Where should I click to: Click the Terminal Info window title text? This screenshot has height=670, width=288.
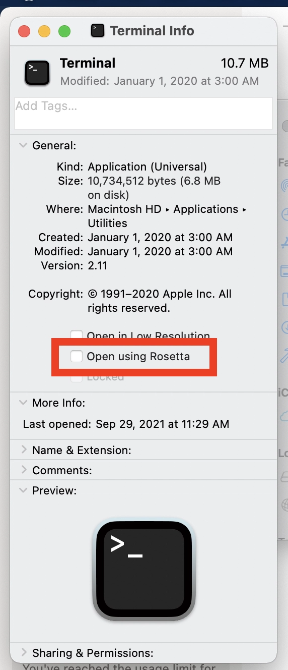[152, 31]
